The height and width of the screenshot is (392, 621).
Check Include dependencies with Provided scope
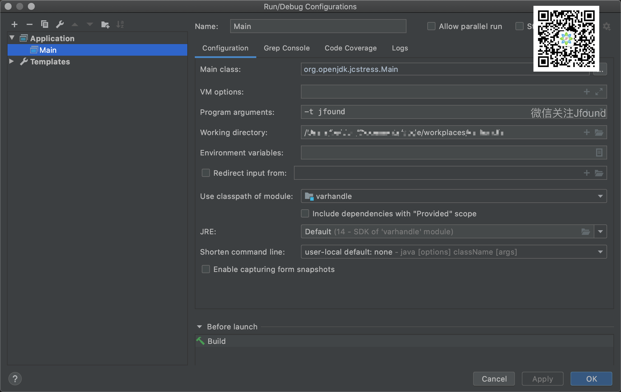click(305, 214)
